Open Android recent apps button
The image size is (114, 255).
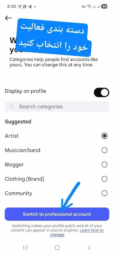[25, 248]
